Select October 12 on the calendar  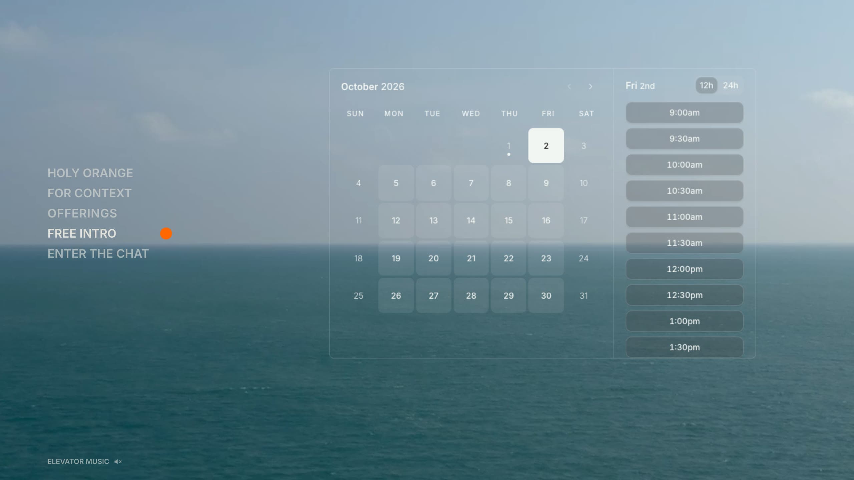tap(396, 221)
